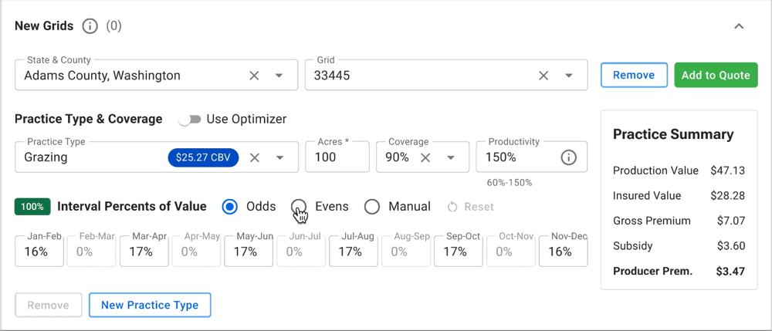
Task: Click the May-Jun interval field
Action: coord(249,252)
